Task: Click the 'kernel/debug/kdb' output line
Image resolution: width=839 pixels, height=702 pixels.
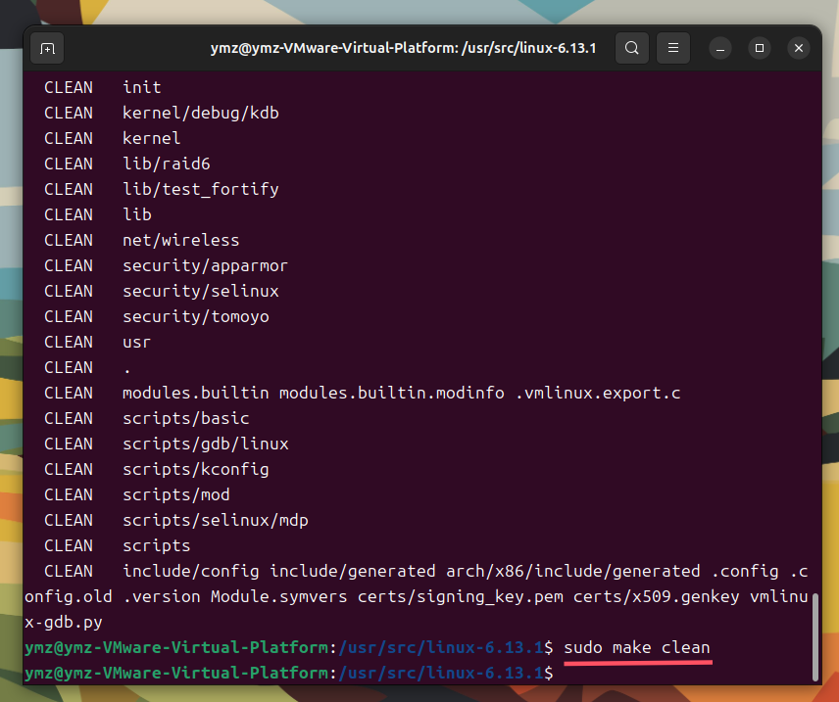Action: [x=162, y=113]
